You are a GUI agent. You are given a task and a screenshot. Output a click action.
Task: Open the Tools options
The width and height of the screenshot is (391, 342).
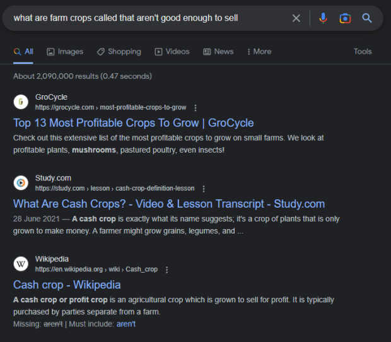(363, 52)
